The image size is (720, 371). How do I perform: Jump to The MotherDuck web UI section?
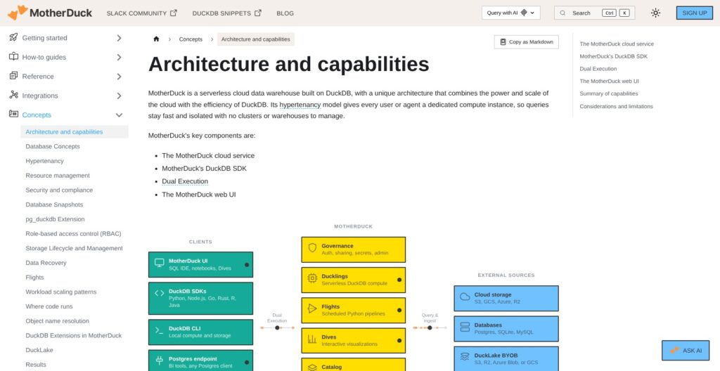(610, 82)
